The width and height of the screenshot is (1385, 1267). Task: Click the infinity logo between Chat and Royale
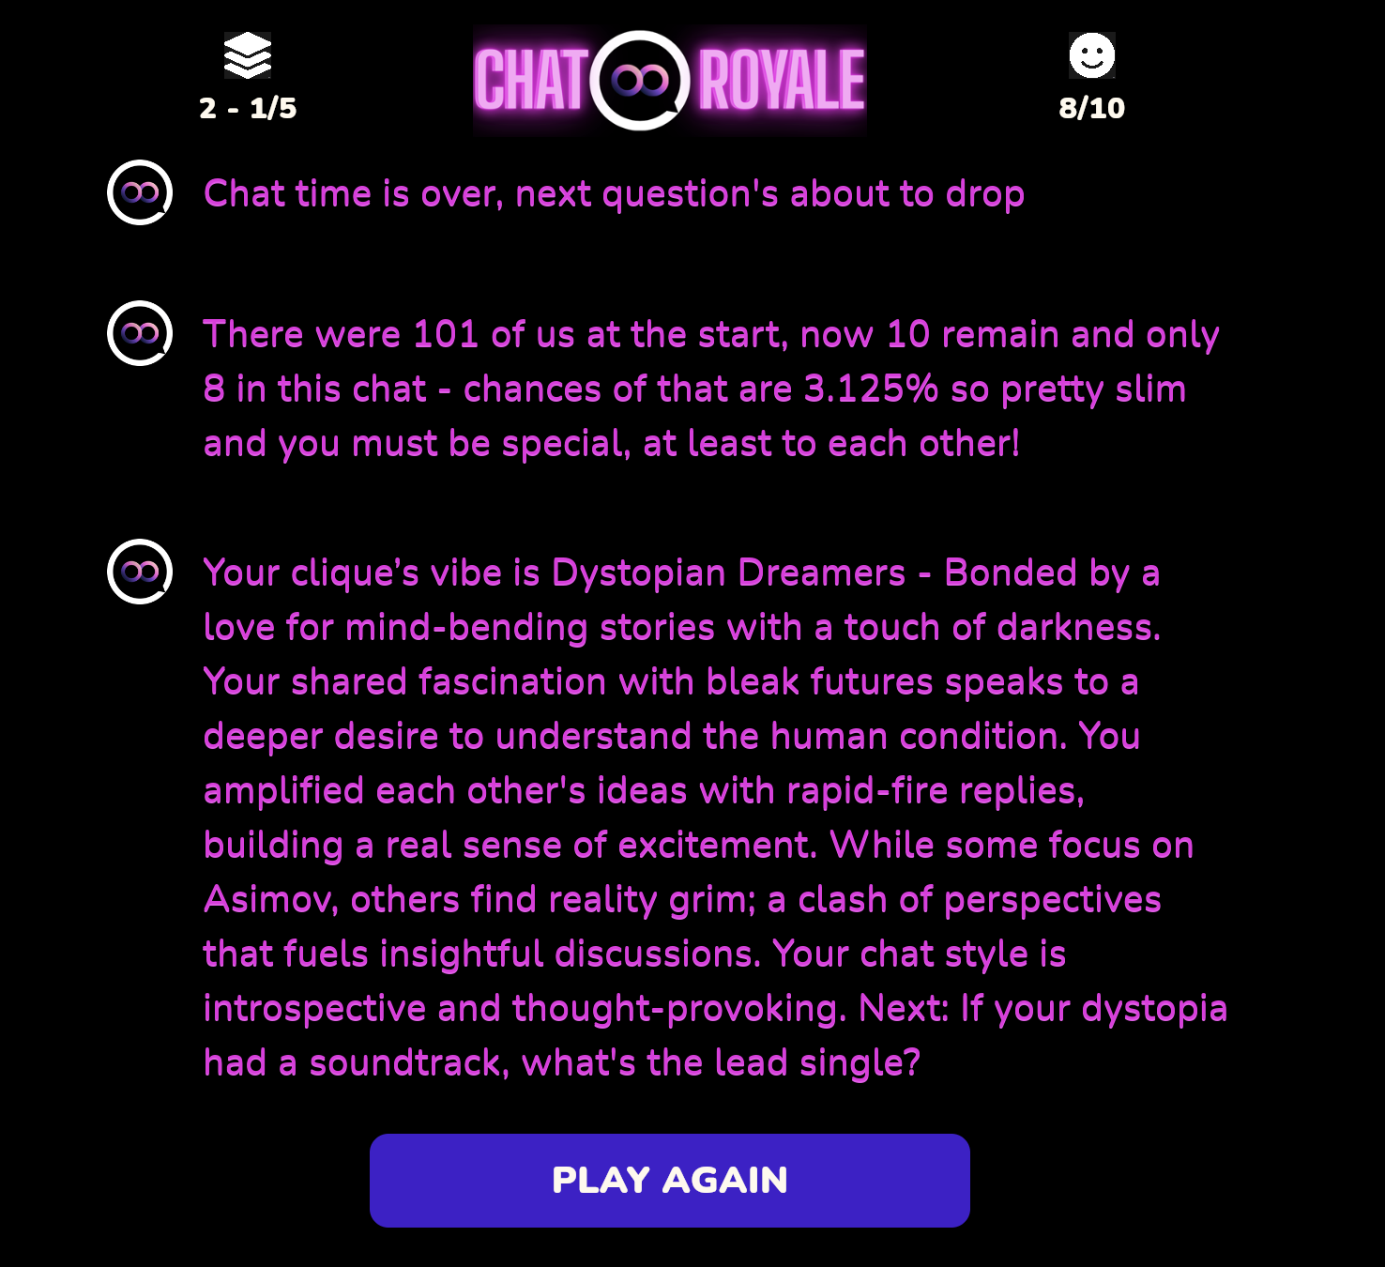point(640,81)
